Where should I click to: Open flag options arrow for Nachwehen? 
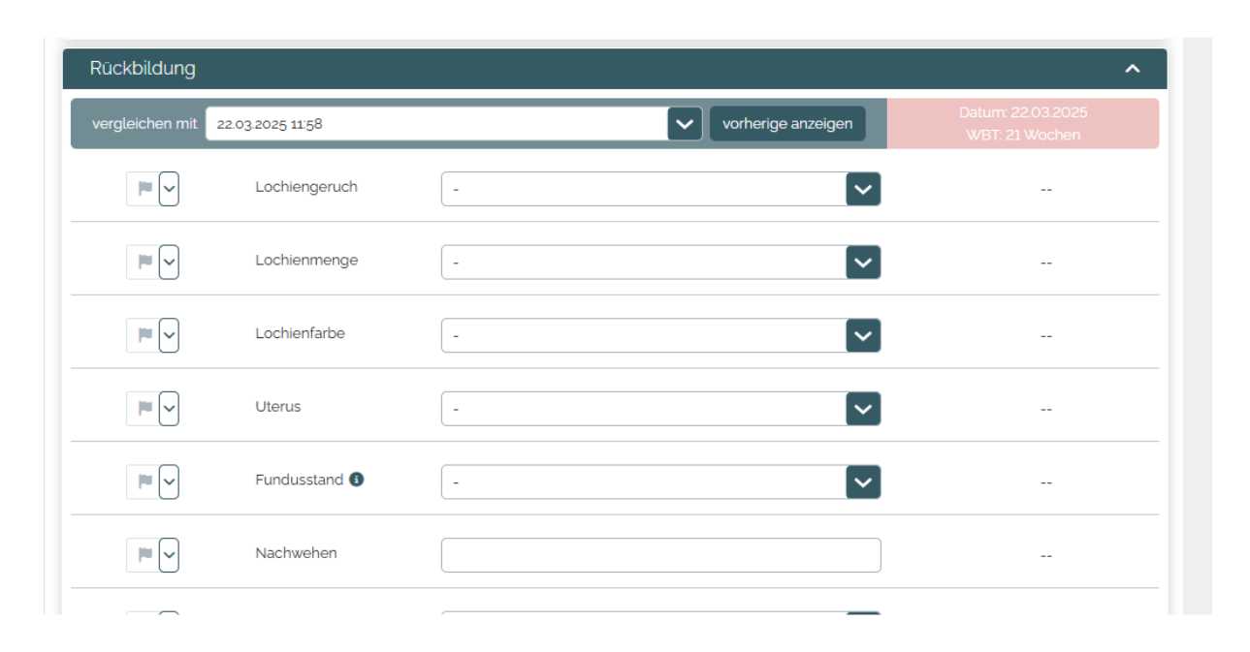pos(170,554)
